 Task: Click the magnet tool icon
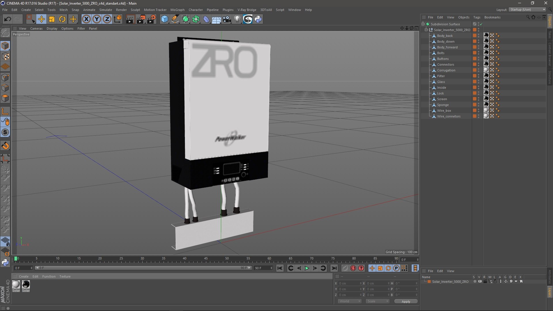tap(5, 146)
